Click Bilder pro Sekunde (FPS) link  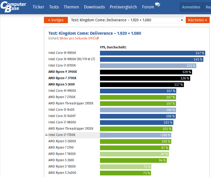coord(78,38)
